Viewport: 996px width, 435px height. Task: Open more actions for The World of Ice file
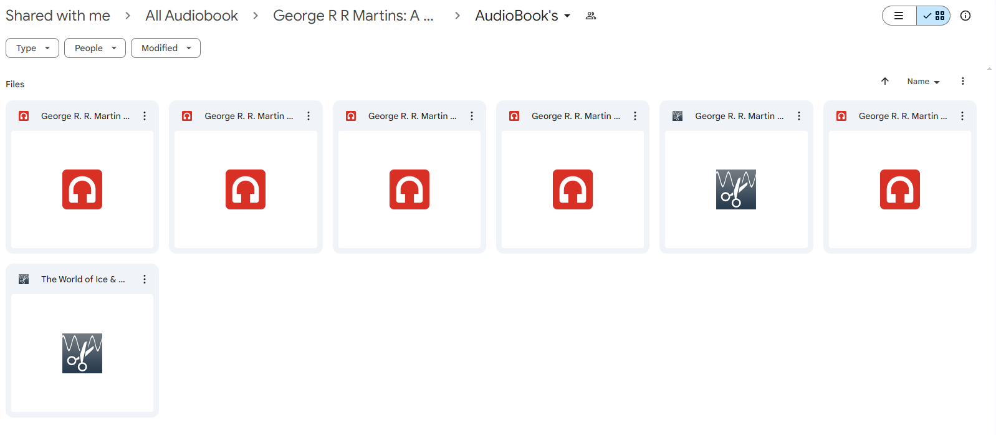point(145,279)
